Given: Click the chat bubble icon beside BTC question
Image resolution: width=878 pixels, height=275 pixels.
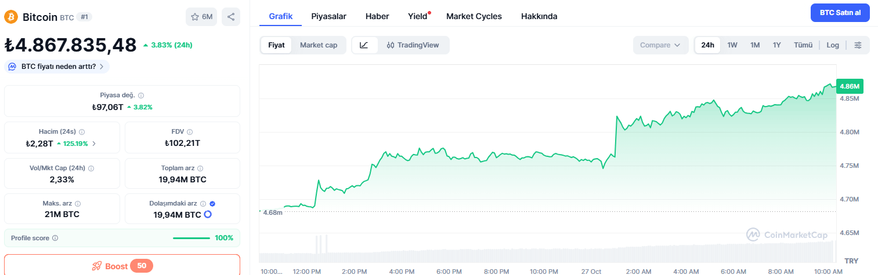Looking at the screenshot, I should pos(13,67).
